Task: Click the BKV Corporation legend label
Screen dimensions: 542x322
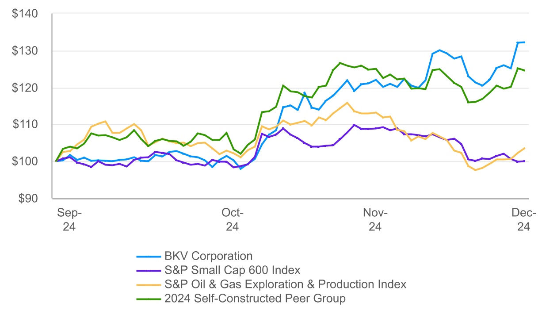Action: coord(209,256)
